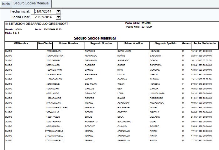The height and width of the screenshot is (150, 219).
Task: Click birth date 30/01/1938 00:00:00
Action: click(x=201, y=107)
